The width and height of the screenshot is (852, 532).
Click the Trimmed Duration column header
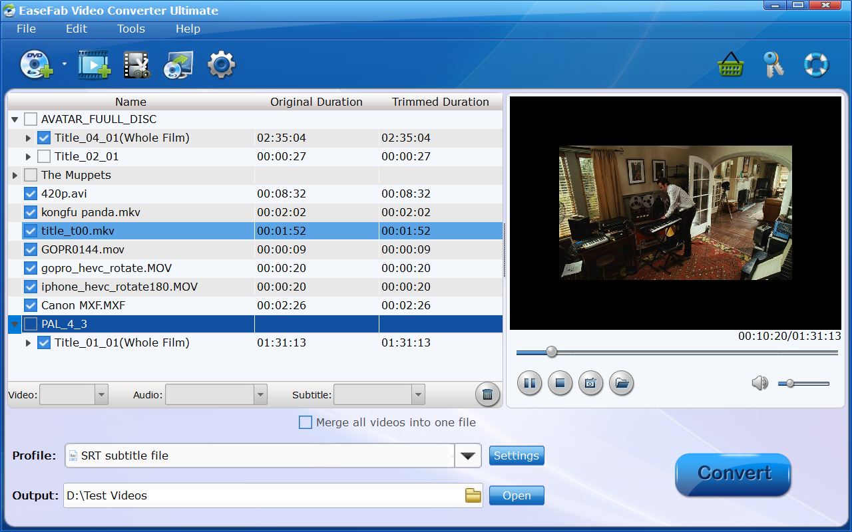[441, 102]
